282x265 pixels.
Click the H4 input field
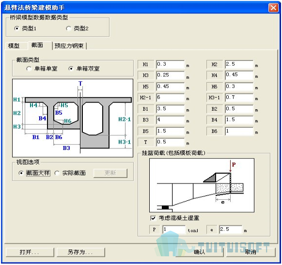click(239, 75)
